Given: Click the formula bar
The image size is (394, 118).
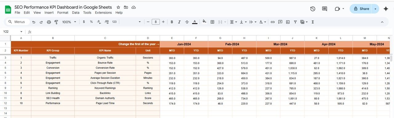Looking at the screenshot, I should point(212,32).
